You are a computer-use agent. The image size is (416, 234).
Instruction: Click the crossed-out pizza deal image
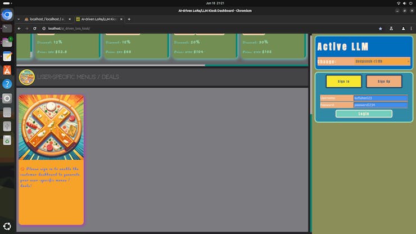point(51,127)
